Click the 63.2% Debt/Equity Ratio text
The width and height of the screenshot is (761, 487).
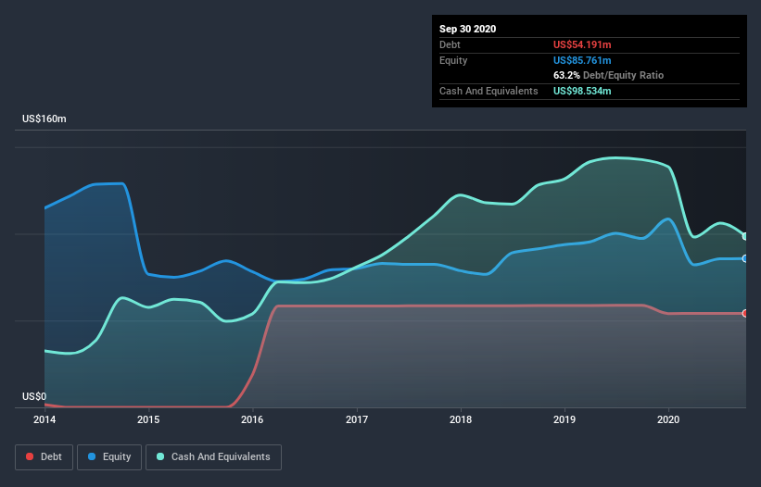[x=609, y=76]
